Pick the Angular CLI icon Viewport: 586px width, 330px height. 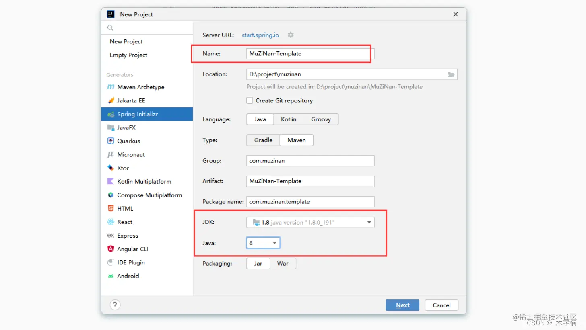pos(111,249)
